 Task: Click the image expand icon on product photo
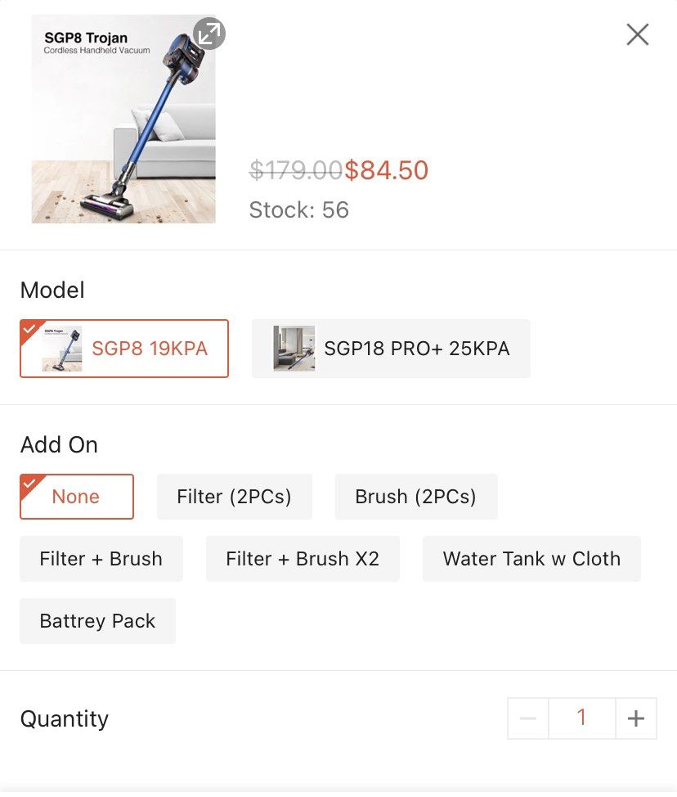tap(209, 34)
